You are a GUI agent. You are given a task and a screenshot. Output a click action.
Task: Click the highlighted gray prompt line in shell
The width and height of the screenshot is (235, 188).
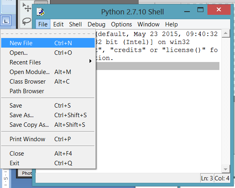tap(157, 66)
